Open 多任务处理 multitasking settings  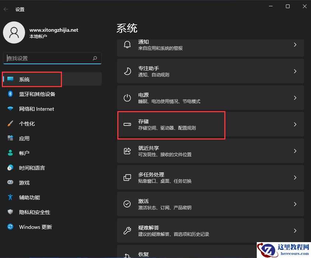click(x=210, y=177)
